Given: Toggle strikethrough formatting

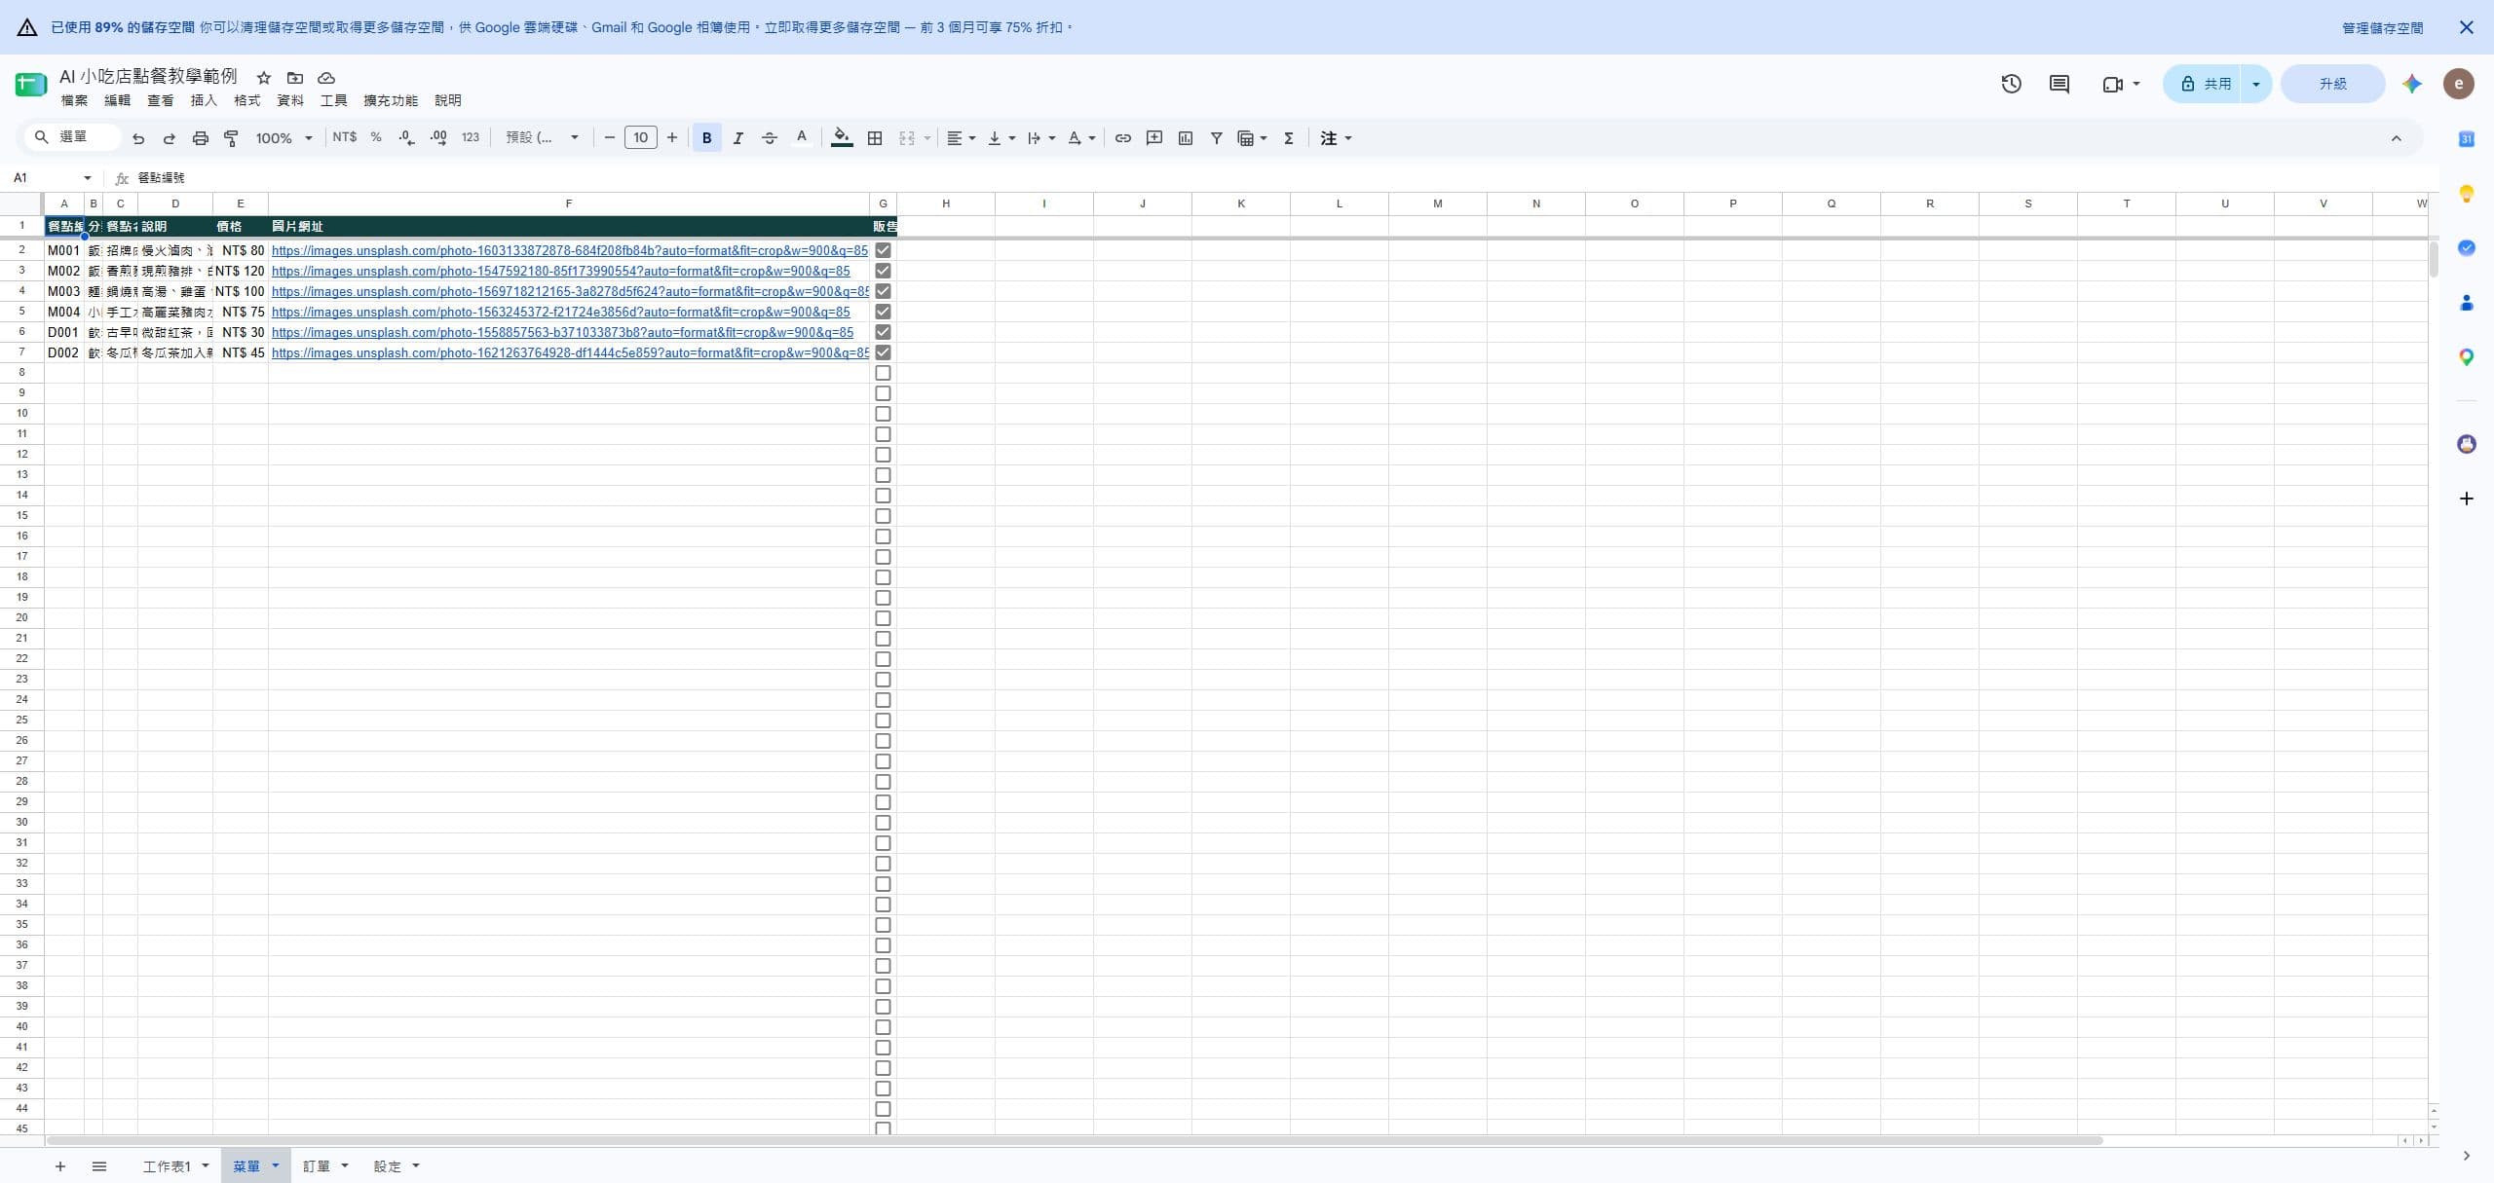Looking at the screenshot, I should 770,138.
